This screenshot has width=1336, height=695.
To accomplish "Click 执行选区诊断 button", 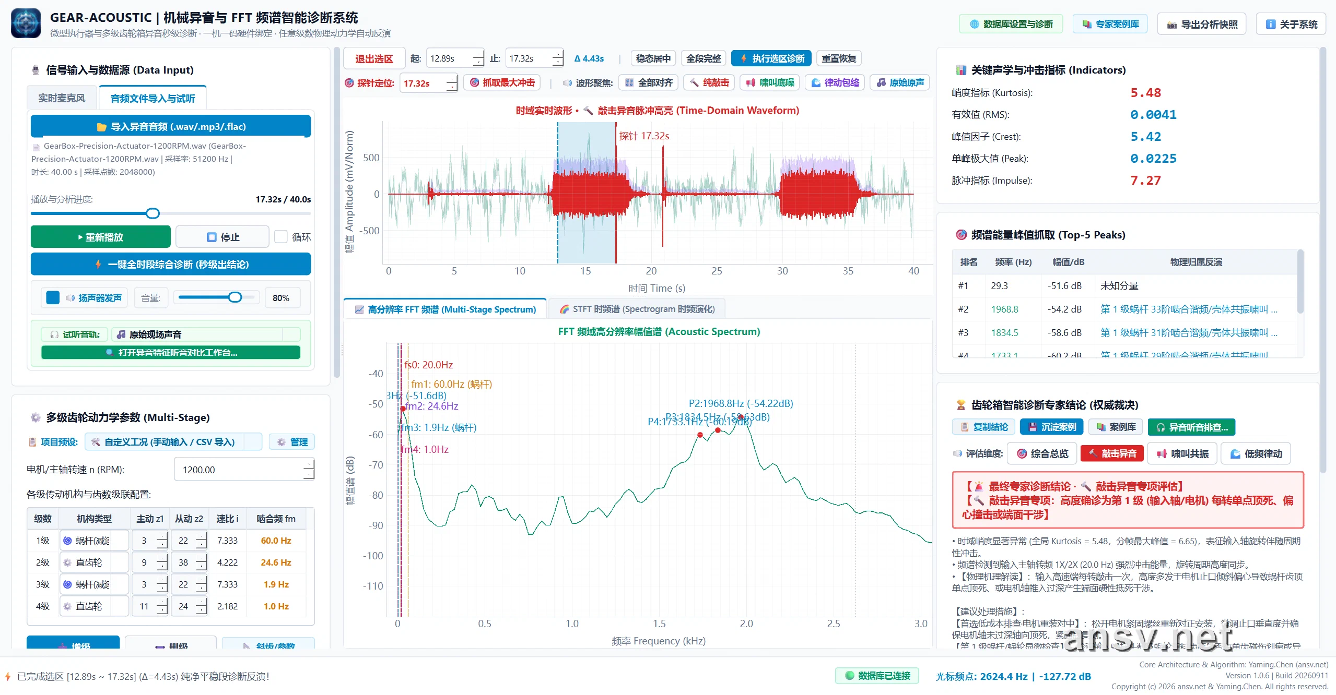I will pyautogui.click(x=771, y=58).
